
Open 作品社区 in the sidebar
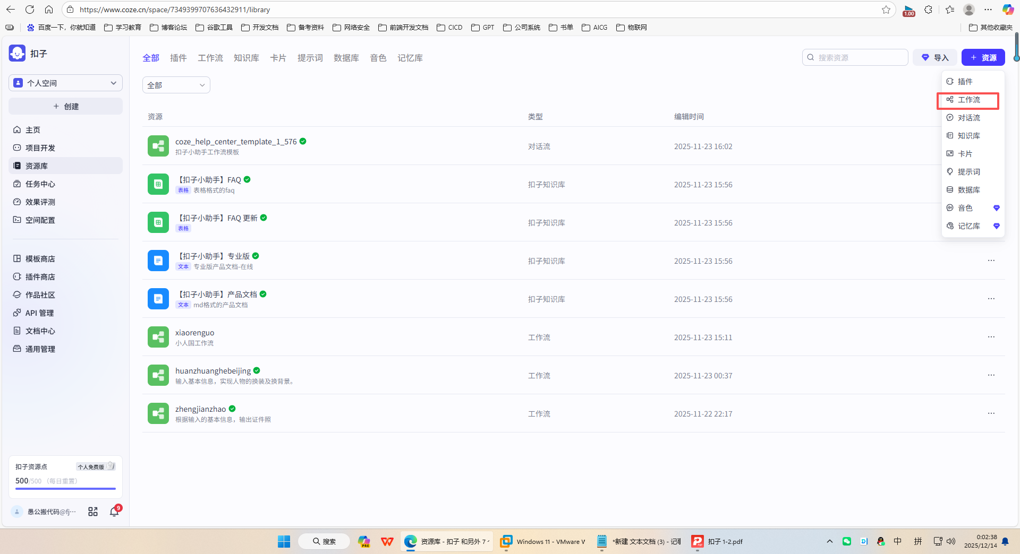click(x=65, y=295)
